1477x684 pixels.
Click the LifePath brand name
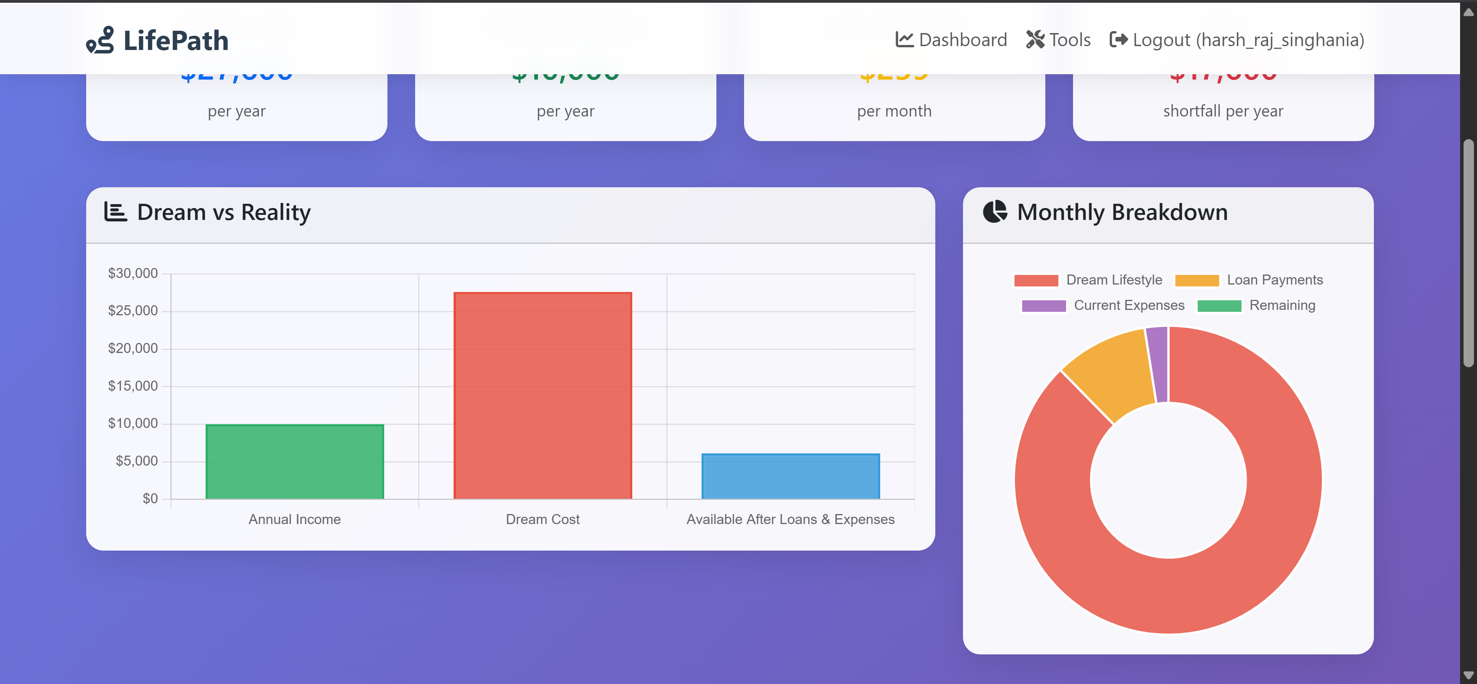point(175,41)
